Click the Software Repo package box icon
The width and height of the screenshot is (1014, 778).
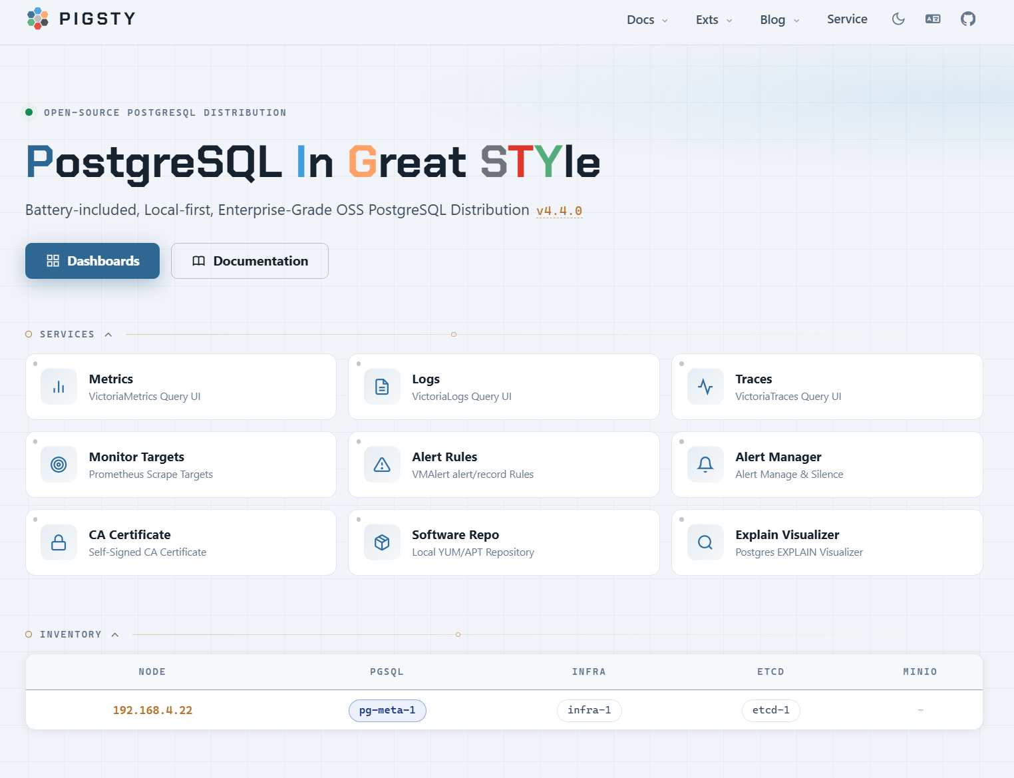tap(382, 542)
